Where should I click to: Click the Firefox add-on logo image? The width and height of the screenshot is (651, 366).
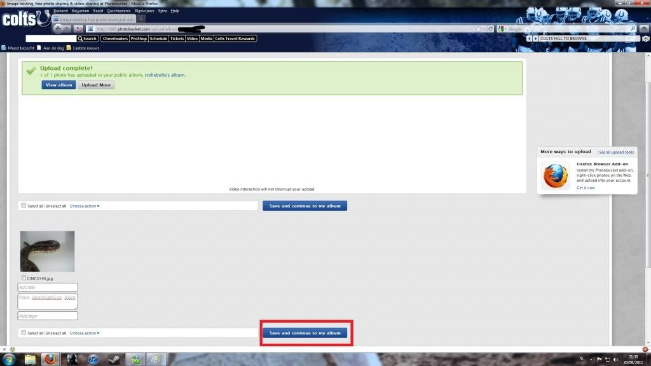point(556,175)
